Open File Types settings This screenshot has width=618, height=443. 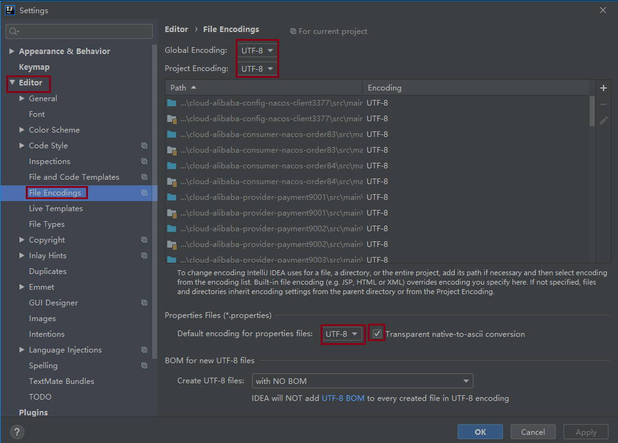47,224
